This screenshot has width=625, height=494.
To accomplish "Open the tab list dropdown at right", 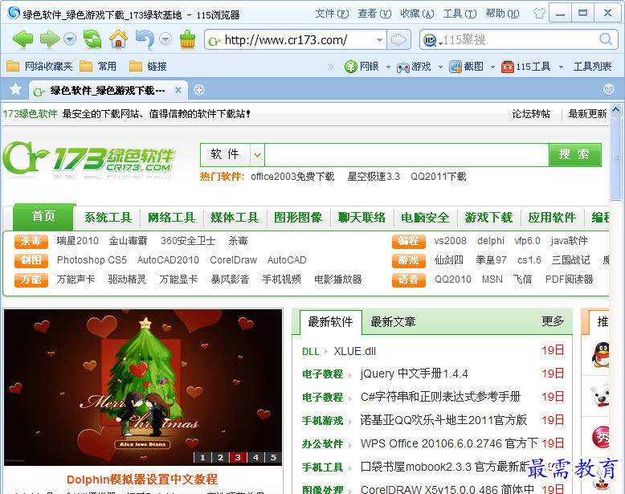I will pos(609,89).
